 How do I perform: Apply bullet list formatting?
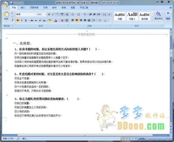(73, 14)
